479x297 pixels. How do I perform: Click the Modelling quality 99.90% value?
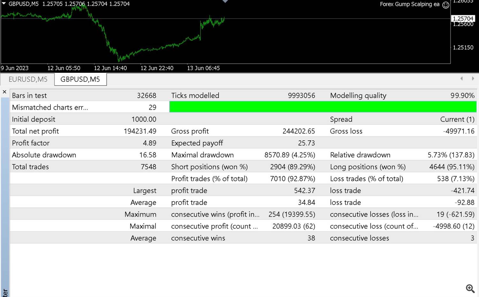click(462, 95)
